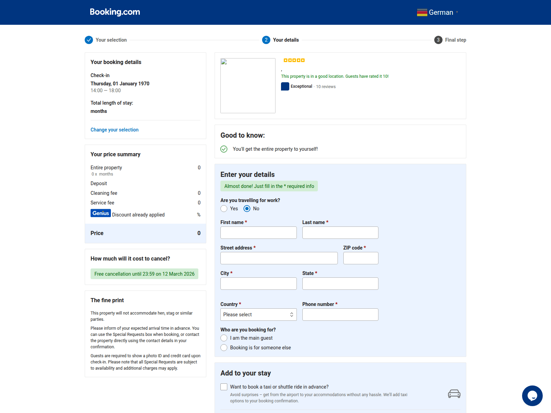551x413 pixels.
Task: Click the step 3 circle icon
Action: point(438,40)
